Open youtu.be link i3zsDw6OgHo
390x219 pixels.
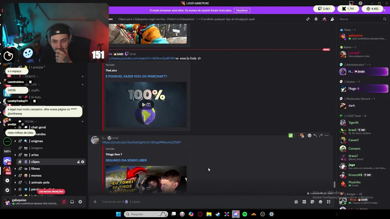(x=141, y=142)
